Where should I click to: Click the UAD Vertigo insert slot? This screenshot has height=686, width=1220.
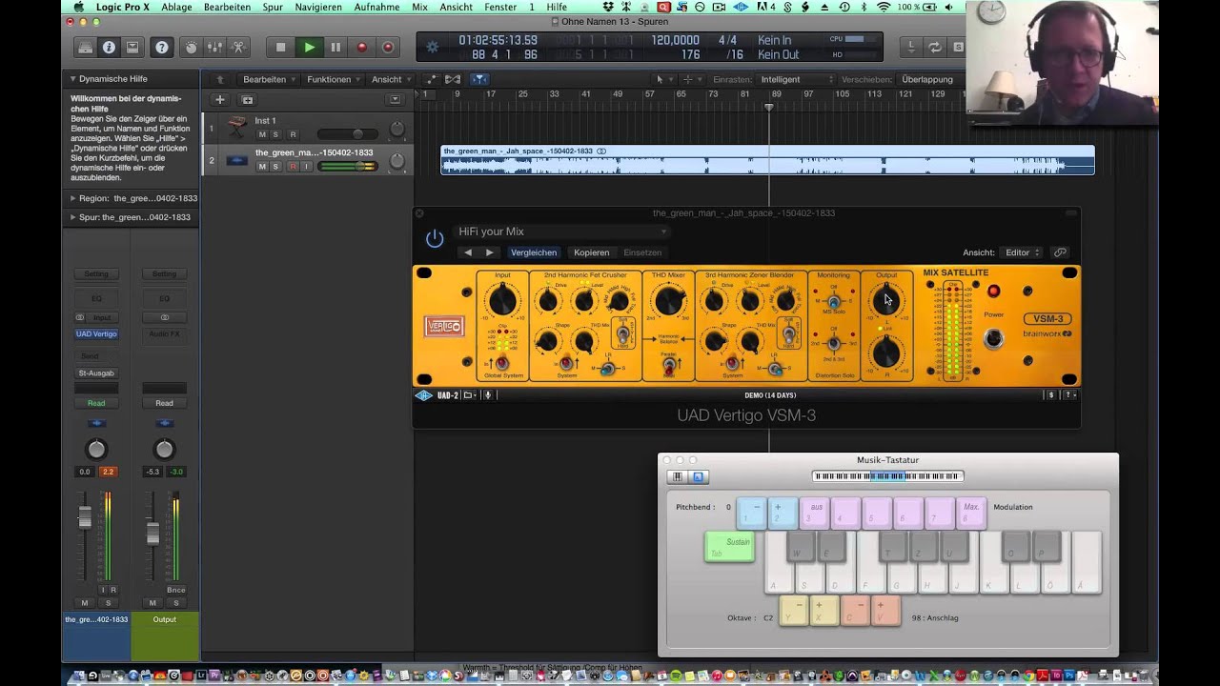(96, 334)
